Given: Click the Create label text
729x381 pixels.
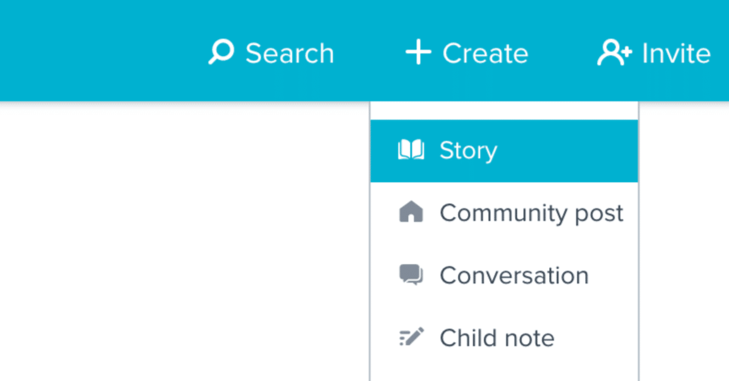Looking at the screenshot, I should coord(485,53).
